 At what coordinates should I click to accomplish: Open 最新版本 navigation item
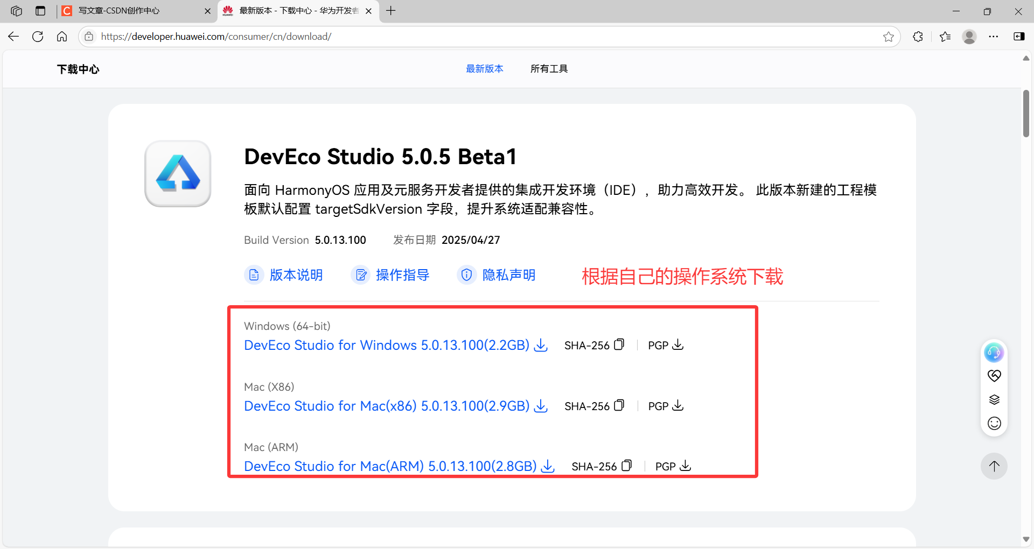tap(485, 69)
